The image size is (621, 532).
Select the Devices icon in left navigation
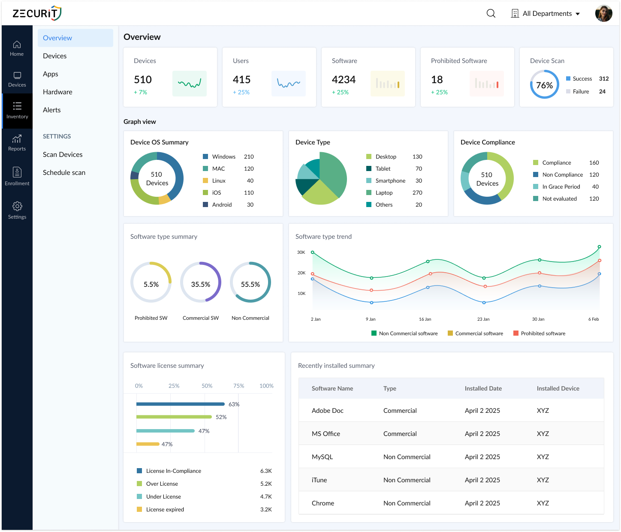click(17, 79)
